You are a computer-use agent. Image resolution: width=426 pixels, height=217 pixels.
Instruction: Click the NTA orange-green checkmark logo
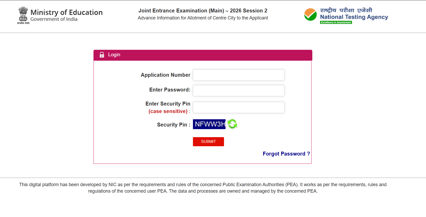point(310,15)
